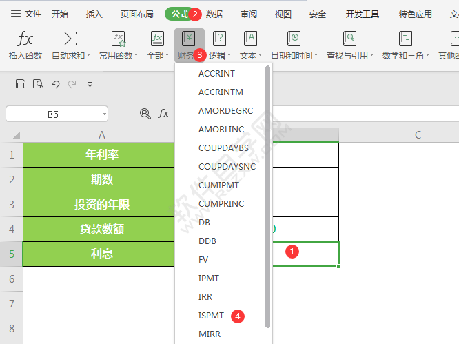The width and height of the screenshot is (459, 344).
Task: Switch to the 开始 (Home) tab
Action: 60,14
